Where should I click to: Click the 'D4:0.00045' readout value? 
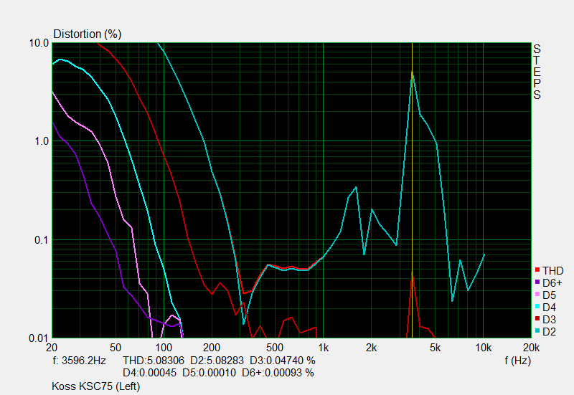pos(149,373)
